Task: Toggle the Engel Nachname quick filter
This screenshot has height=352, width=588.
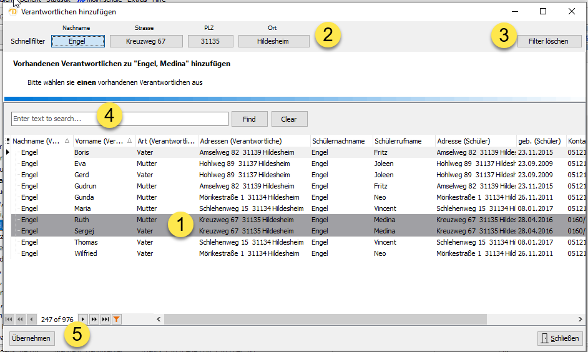Action: [x=77, y=41]
